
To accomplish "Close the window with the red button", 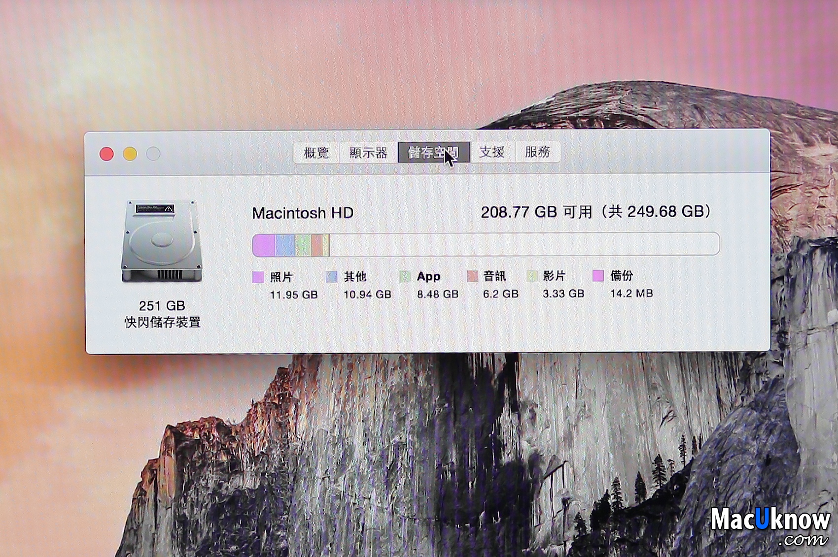I will pyautogui.click(x=106, y=154).
